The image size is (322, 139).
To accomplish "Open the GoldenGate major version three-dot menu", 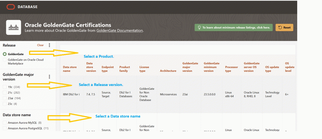I will pyautogui.click(x=49, y=77).
